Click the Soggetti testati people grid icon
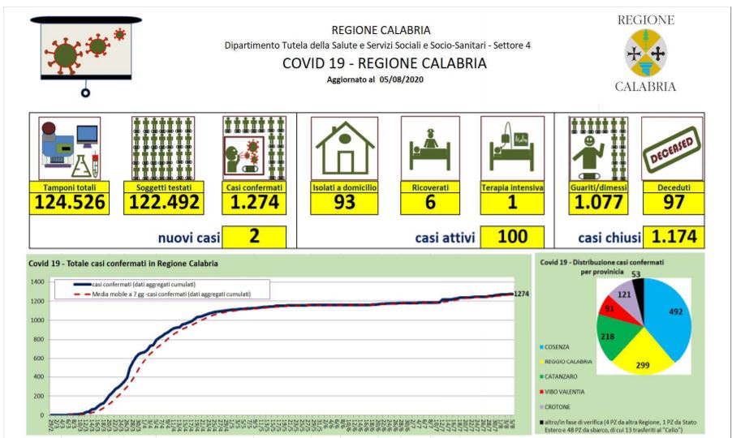Viewport: 732px width, 438px height. 161,148
